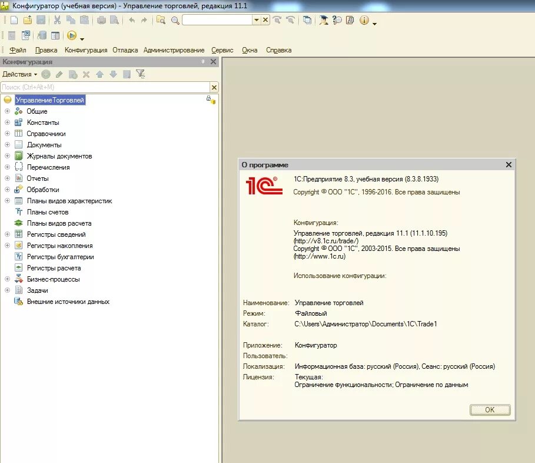Click the Find magnifier icon
The height and width of the screenshot is (463, 535).
[175, 21]
